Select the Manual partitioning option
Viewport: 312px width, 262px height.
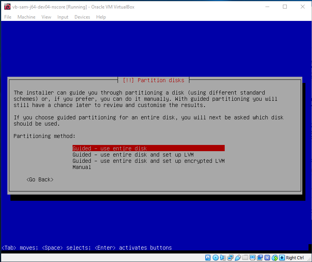click(x=82, y=167)
